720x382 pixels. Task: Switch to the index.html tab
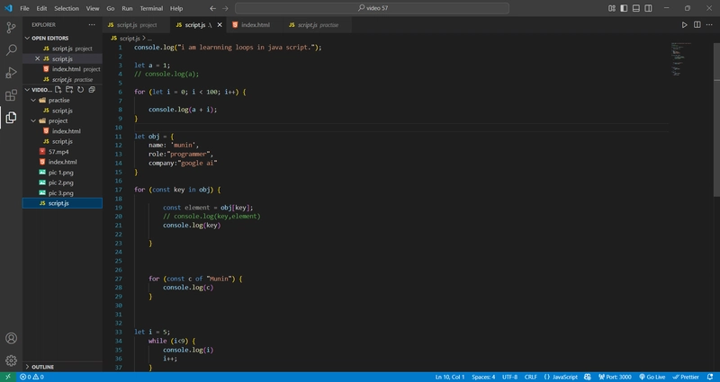256,25
